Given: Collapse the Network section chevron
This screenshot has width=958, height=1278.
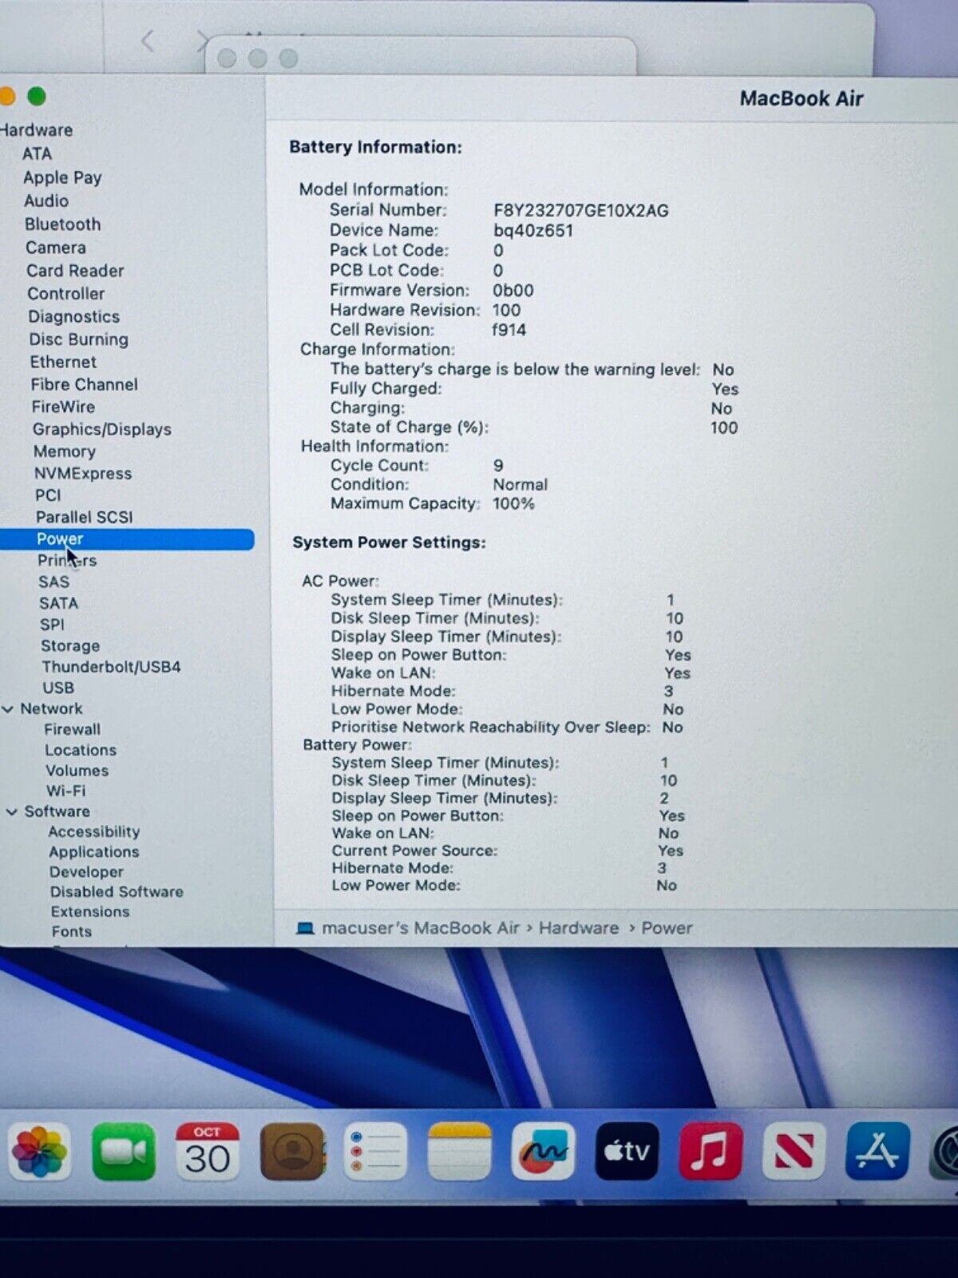Looking at the screenshot, I should point(8,709).
